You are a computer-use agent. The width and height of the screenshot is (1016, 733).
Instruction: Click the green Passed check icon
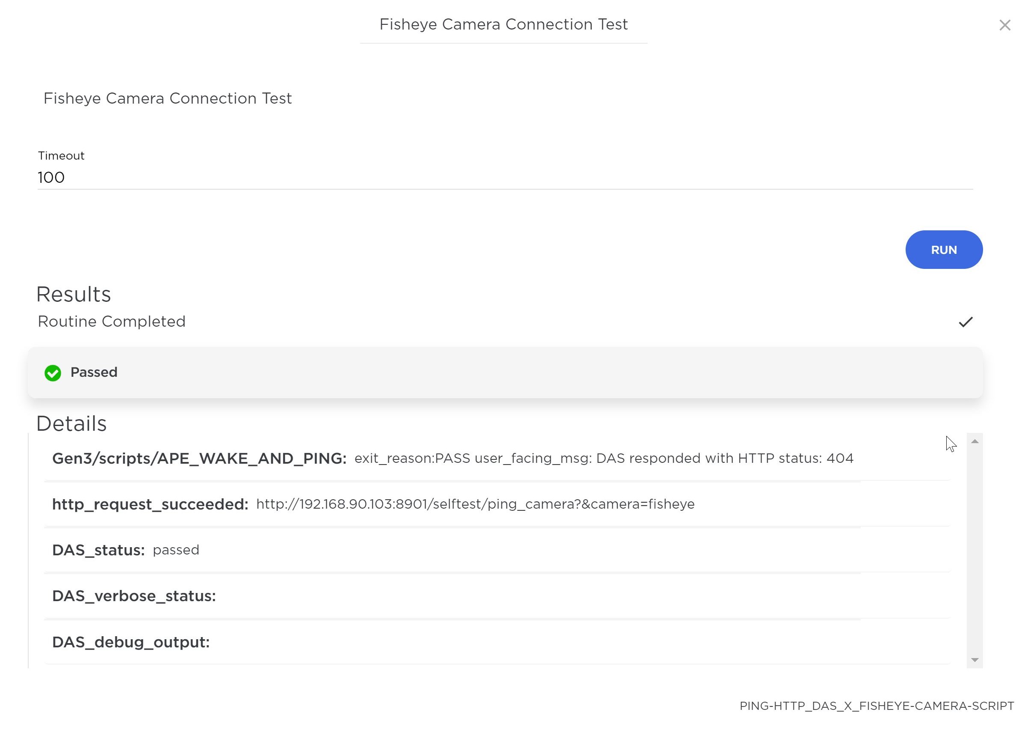(53, 373)
